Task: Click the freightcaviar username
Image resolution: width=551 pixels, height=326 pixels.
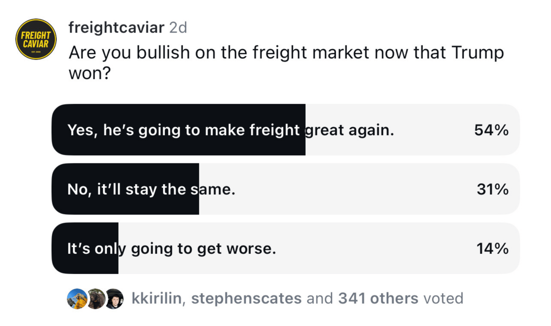Action: (x=117, y=28)
